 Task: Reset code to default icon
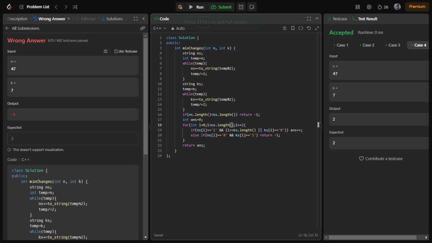(x=309, y=28)
